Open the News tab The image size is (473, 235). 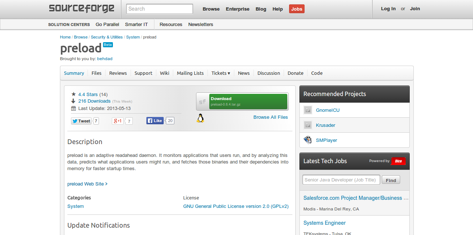pyautogui.click(x=244, y=73)
